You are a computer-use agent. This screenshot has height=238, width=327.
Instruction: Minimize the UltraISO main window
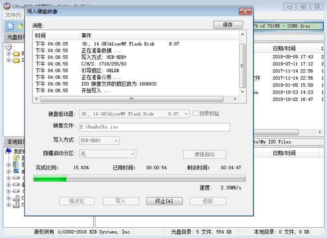pyautogui.click(x=290, y=6)
